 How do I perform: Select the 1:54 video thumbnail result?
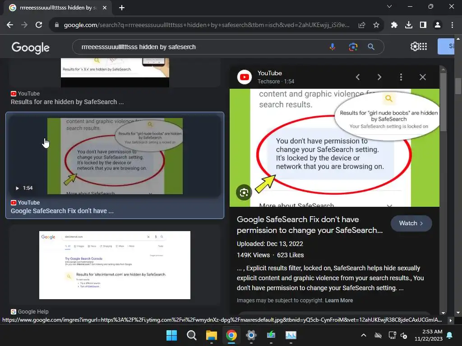tap(115, 156)
